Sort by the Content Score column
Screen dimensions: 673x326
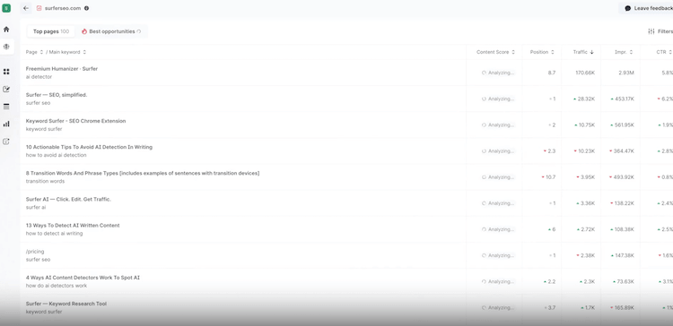[x=495, y=52]
